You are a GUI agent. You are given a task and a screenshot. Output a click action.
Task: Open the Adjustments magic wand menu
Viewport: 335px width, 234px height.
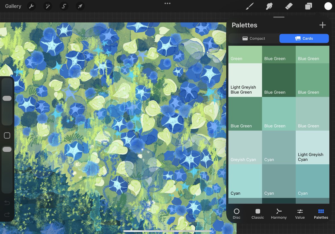tap(47, 6)
